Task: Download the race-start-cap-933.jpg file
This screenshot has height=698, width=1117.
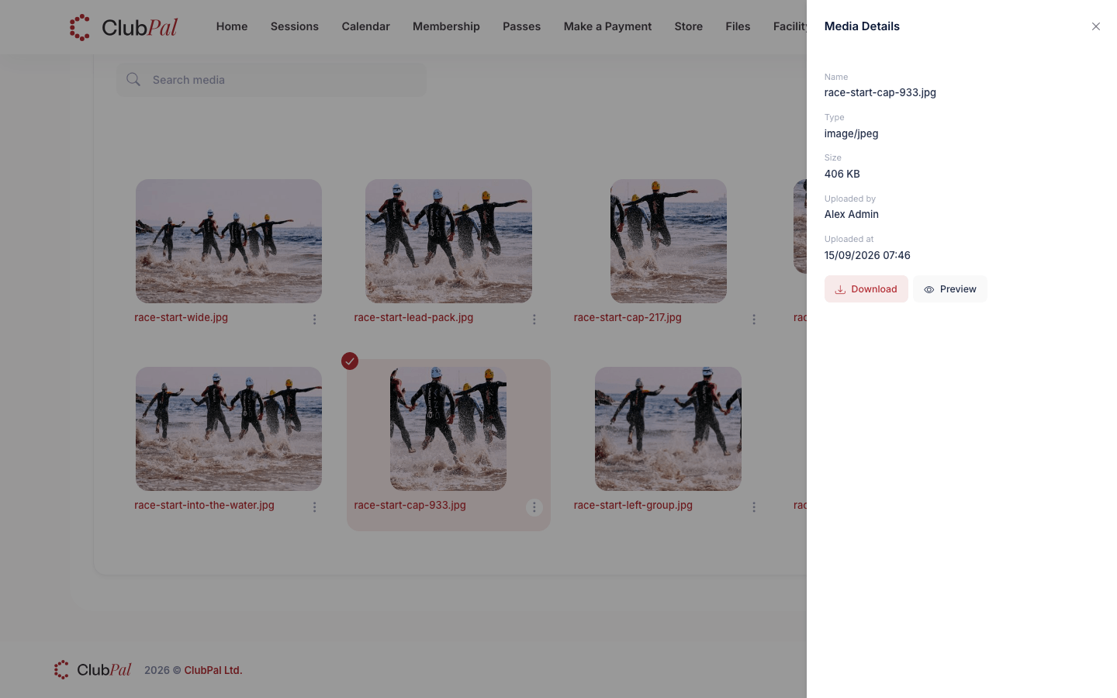Action: [x=866, y=289]
